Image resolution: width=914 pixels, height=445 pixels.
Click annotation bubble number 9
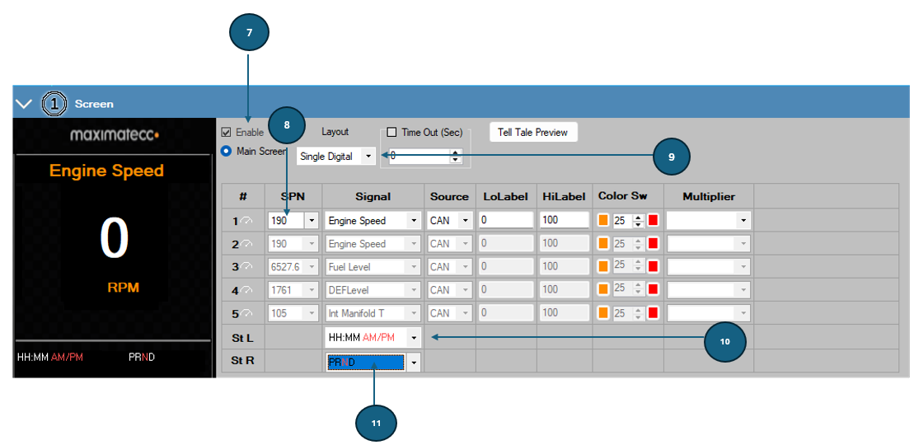(x=671, y=157)
